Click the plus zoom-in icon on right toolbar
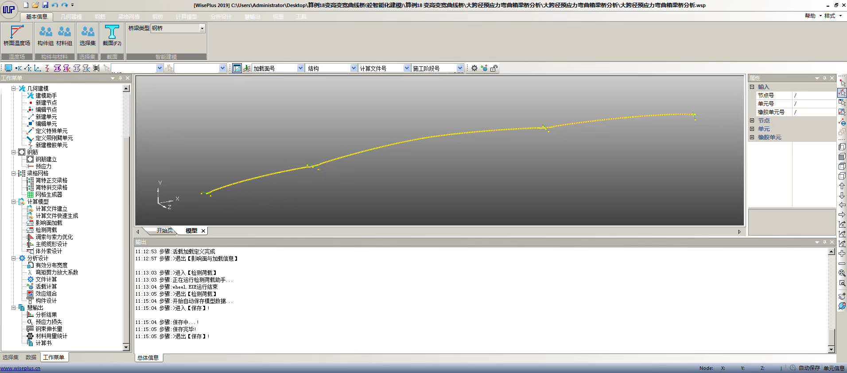The width and height of the screenshot is (847, 373). pyautogui.click(x=842, y=254)
